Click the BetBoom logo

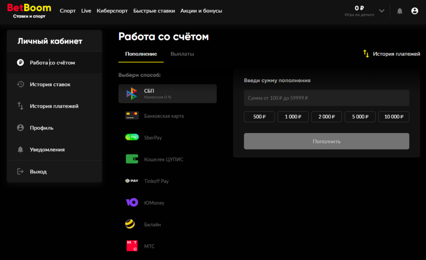[29, 11]
